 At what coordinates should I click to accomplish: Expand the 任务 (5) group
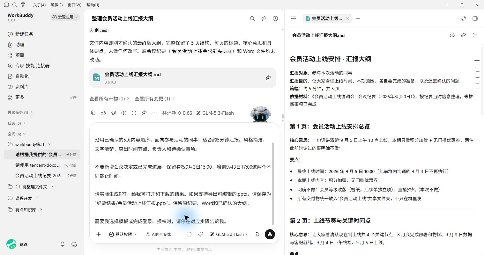click(x=17, y=123)
